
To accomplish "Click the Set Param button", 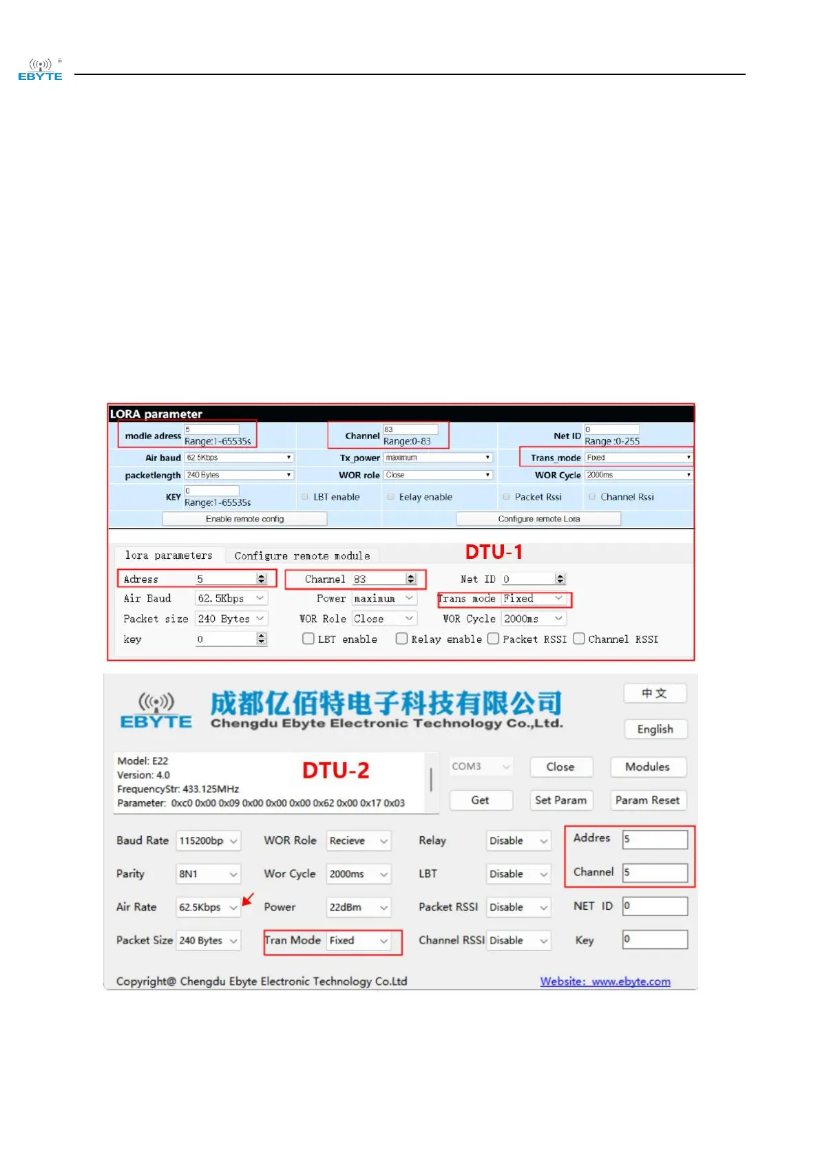I will point(560,800).
